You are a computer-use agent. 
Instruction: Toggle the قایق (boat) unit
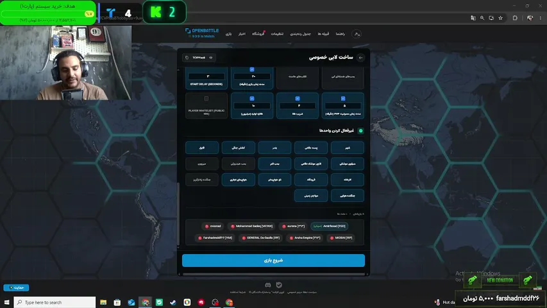pos(202,148)
